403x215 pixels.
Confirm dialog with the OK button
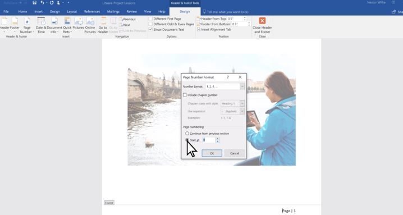pos(212,153)
